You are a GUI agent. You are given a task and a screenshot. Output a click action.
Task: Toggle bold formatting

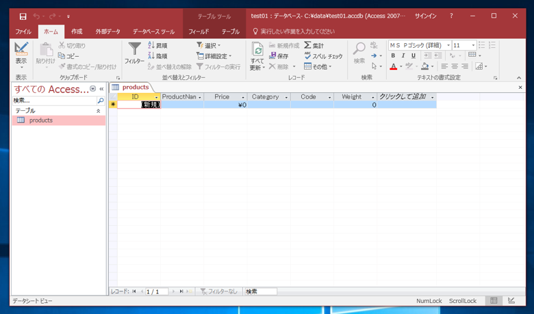(x=393, y=55)
